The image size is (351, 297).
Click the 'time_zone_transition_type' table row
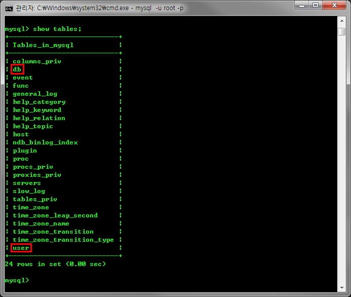64,240
